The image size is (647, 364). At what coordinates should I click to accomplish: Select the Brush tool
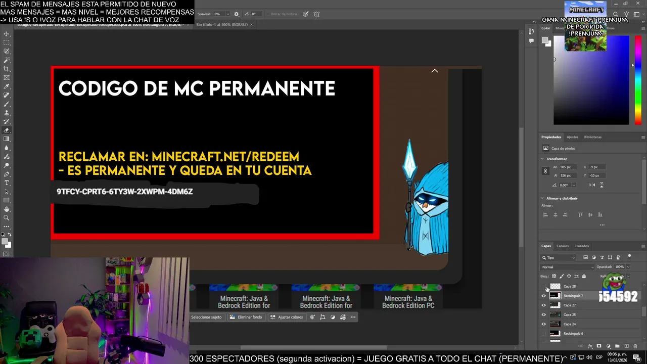point(7,104)
